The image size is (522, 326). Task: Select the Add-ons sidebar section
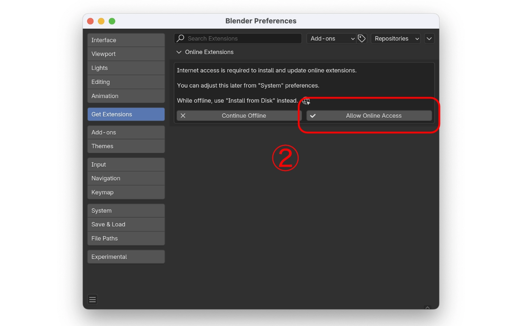click(126, 133)
